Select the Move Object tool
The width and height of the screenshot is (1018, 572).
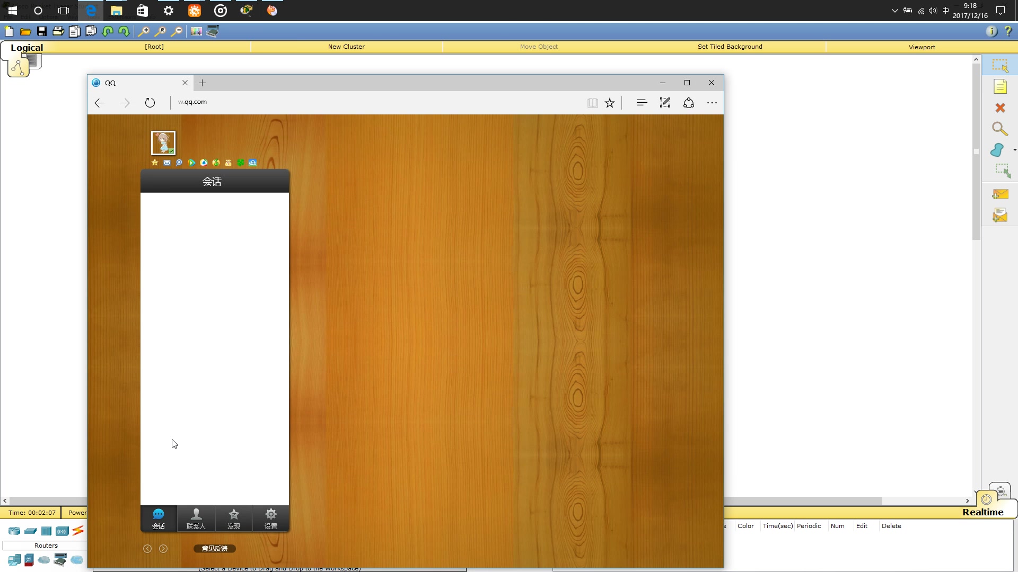coord(538,47)
